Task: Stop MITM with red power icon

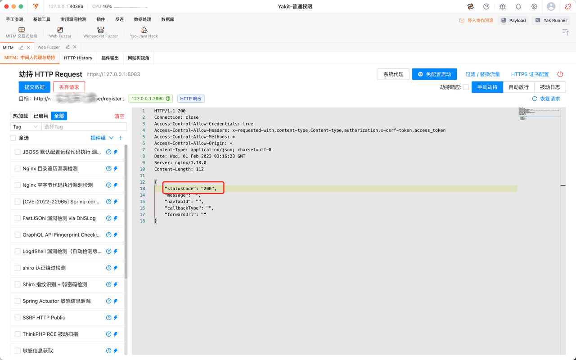Action: (x=560, y=74)
